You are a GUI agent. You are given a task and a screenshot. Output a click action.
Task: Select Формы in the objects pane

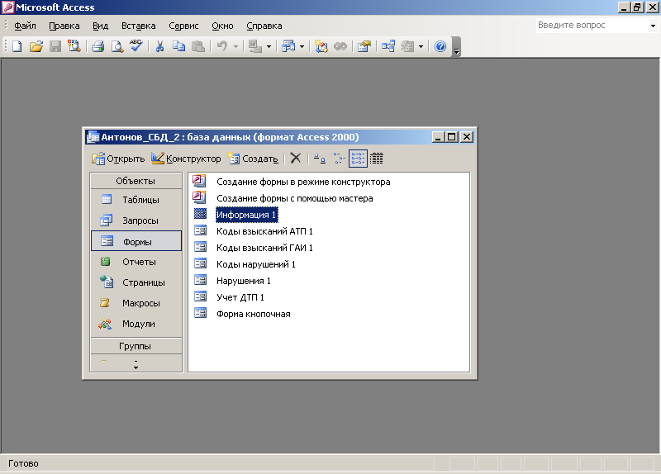(136, 241)
